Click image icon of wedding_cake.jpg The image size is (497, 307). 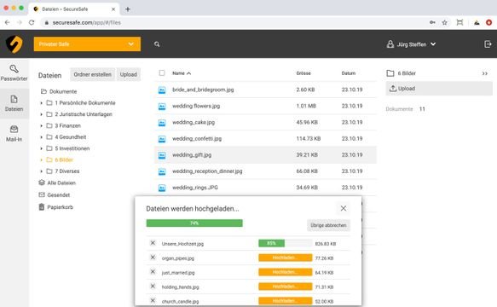162,123
